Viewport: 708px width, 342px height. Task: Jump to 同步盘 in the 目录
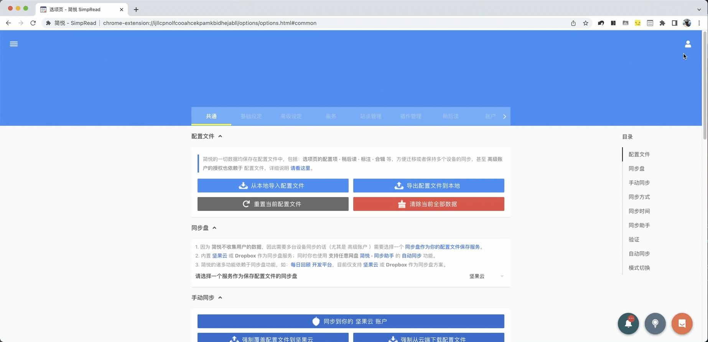click(x=636, y=168)
